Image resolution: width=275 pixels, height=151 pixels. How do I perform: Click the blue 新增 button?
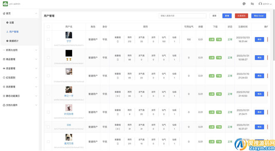[x=227, y=16]
